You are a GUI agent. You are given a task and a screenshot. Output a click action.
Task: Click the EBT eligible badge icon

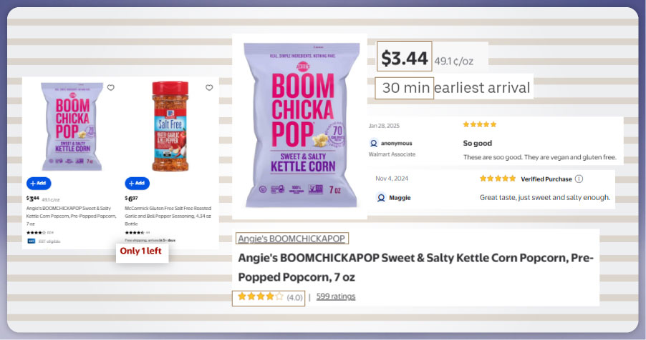click(31, 241)
